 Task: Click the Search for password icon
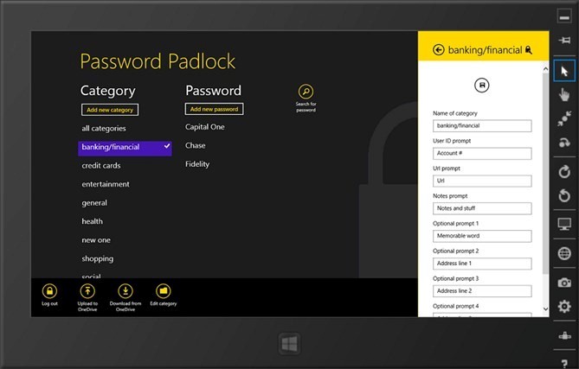coord(306,92)
